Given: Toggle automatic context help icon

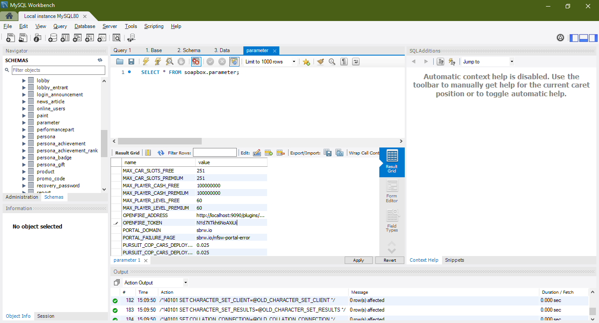Looking at the screenshot, I should coord(441,62).
